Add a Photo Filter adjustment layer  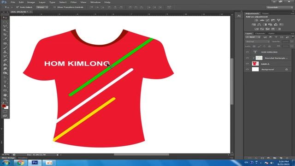point(270,24)
